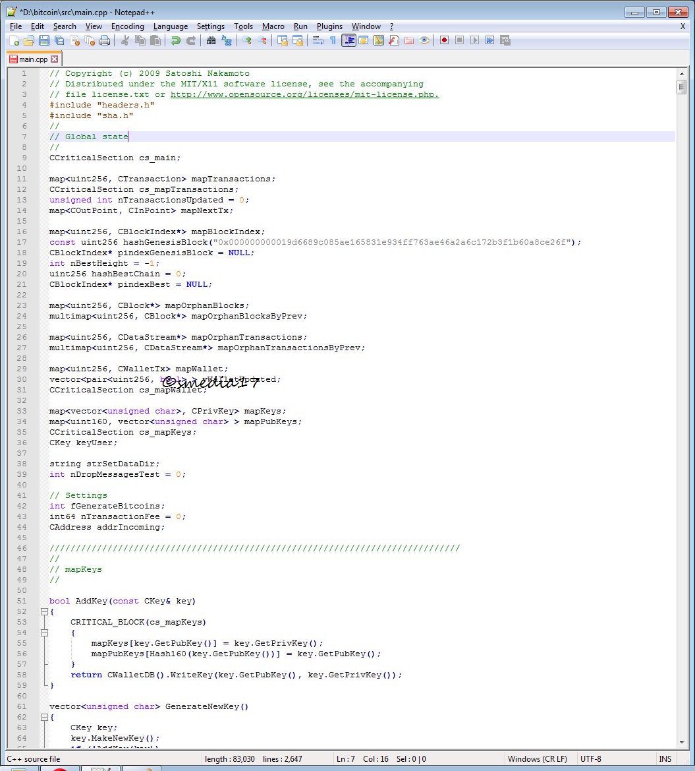Viewport: 695px width, 771px height.
Task: Click the INS insert mode status indicator
Action: (x=665, y=759)
